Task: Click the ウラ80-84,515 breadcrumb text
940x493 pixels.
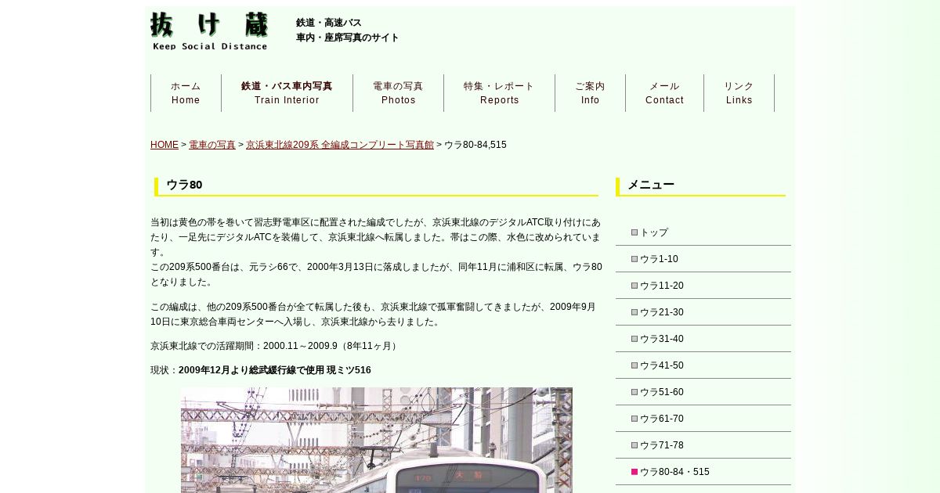Action: (475, 145)
